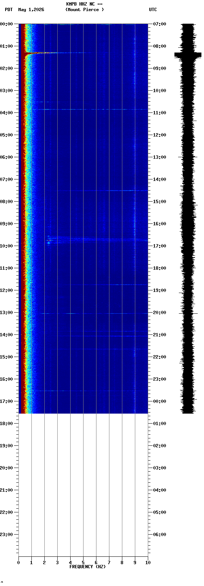Click the UTC '23:00' time label
Viewport: 204px width, 586px height.
click(159, 379)
